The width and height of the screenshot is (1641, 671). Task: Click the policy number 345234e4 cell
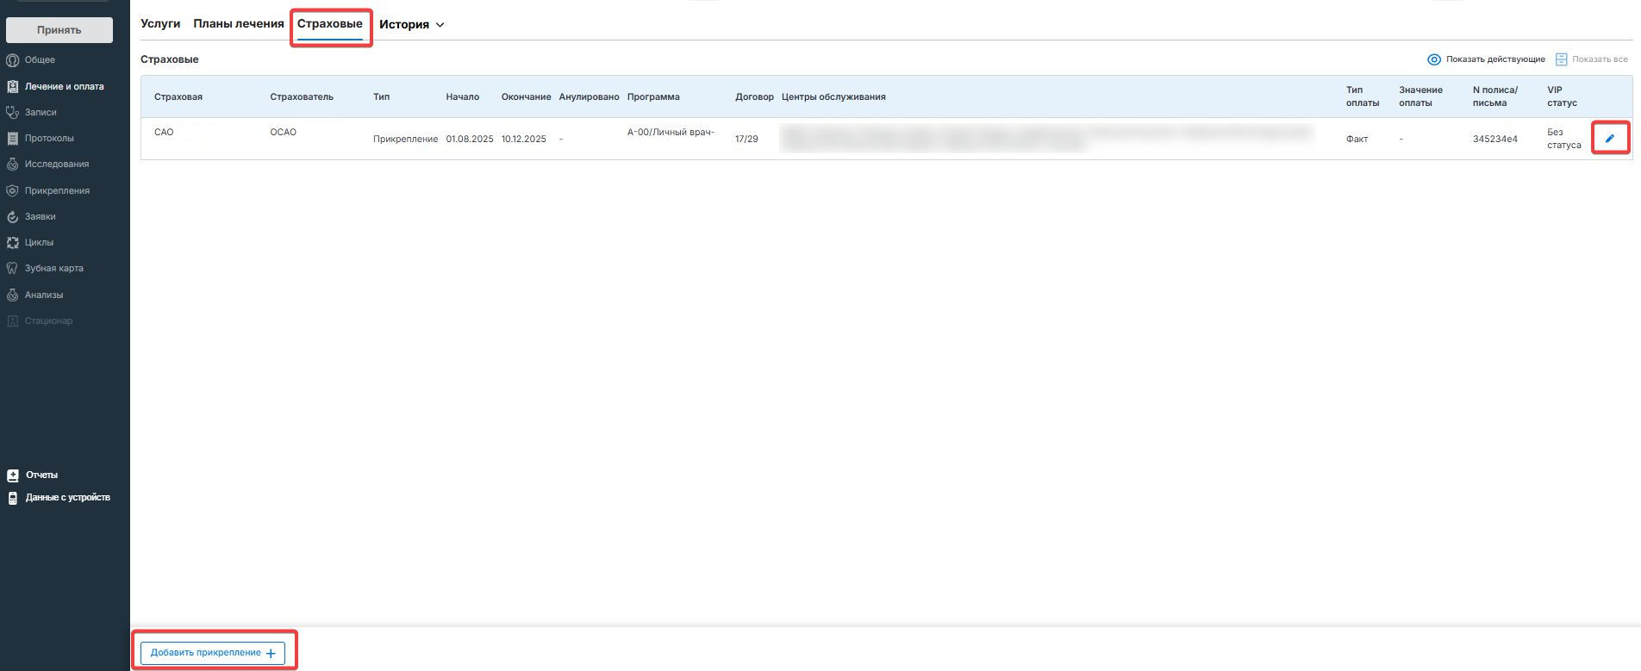click(1494, 139)
